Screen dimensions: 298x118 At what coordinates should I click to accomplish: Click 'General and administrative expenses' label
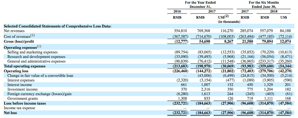click(37, 61)
